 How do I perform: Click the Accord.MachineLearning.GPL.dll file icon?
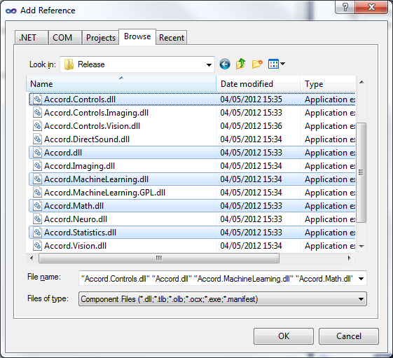tap(37, 192)
